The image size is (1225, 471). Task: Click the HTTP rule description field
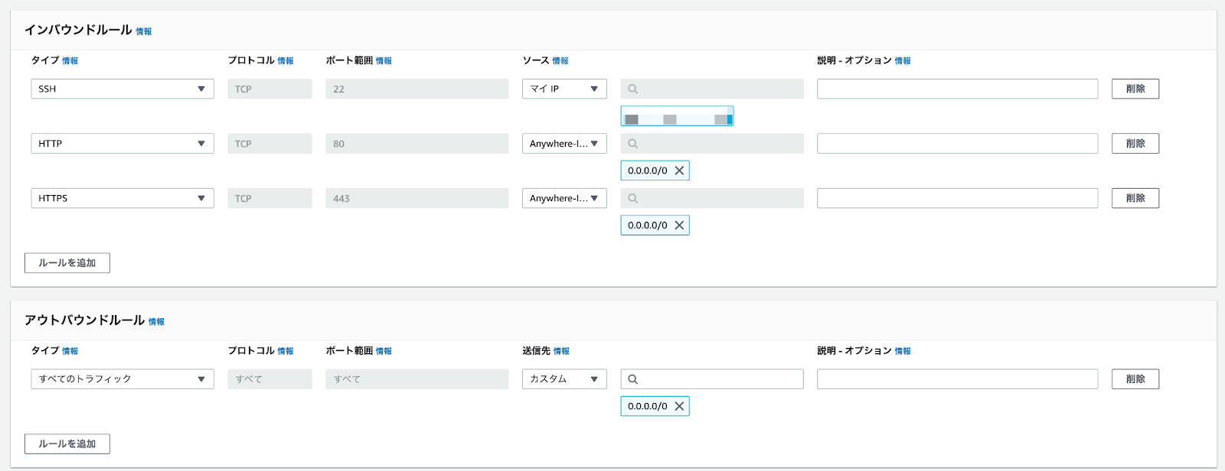click(957, 144)
